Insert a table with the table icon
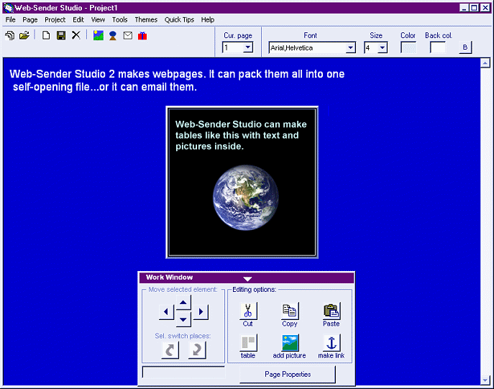494x389 pixels. click(248, 343)
